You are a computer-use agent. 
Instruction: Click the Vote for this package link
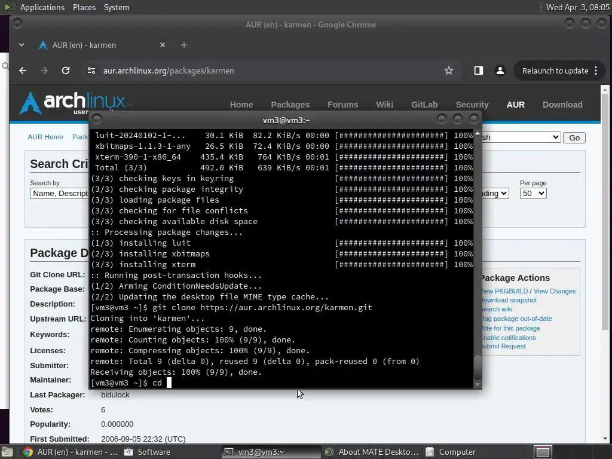pyautogui.click(x=512, y=328)
